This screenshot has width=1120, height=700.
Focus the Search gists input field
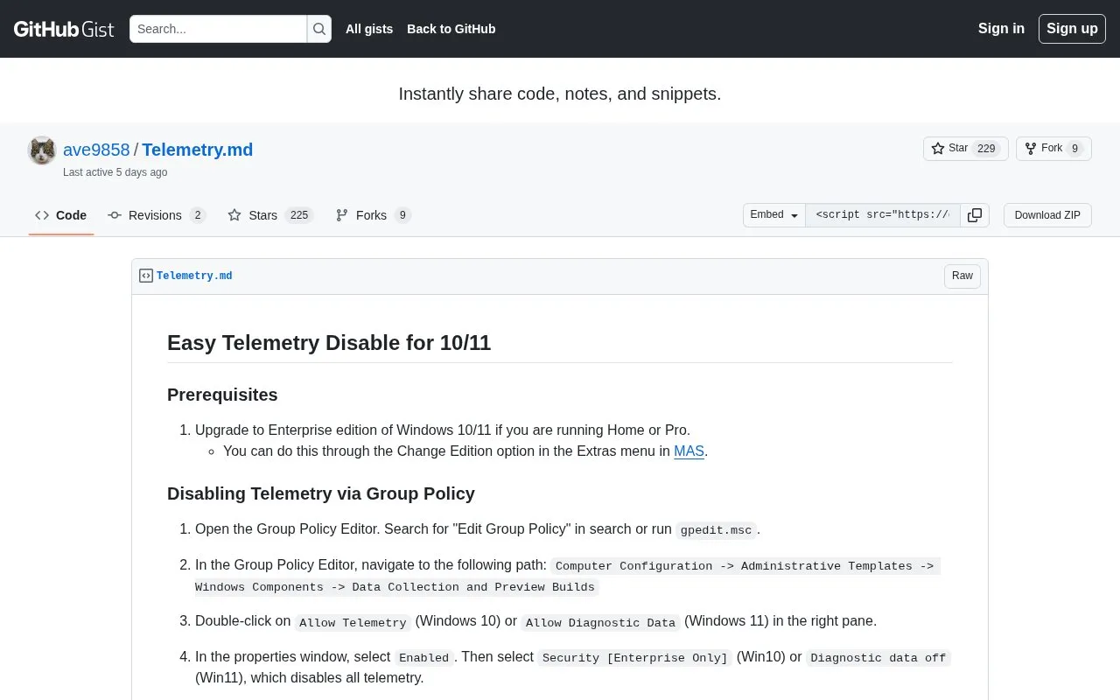point(218,29)
